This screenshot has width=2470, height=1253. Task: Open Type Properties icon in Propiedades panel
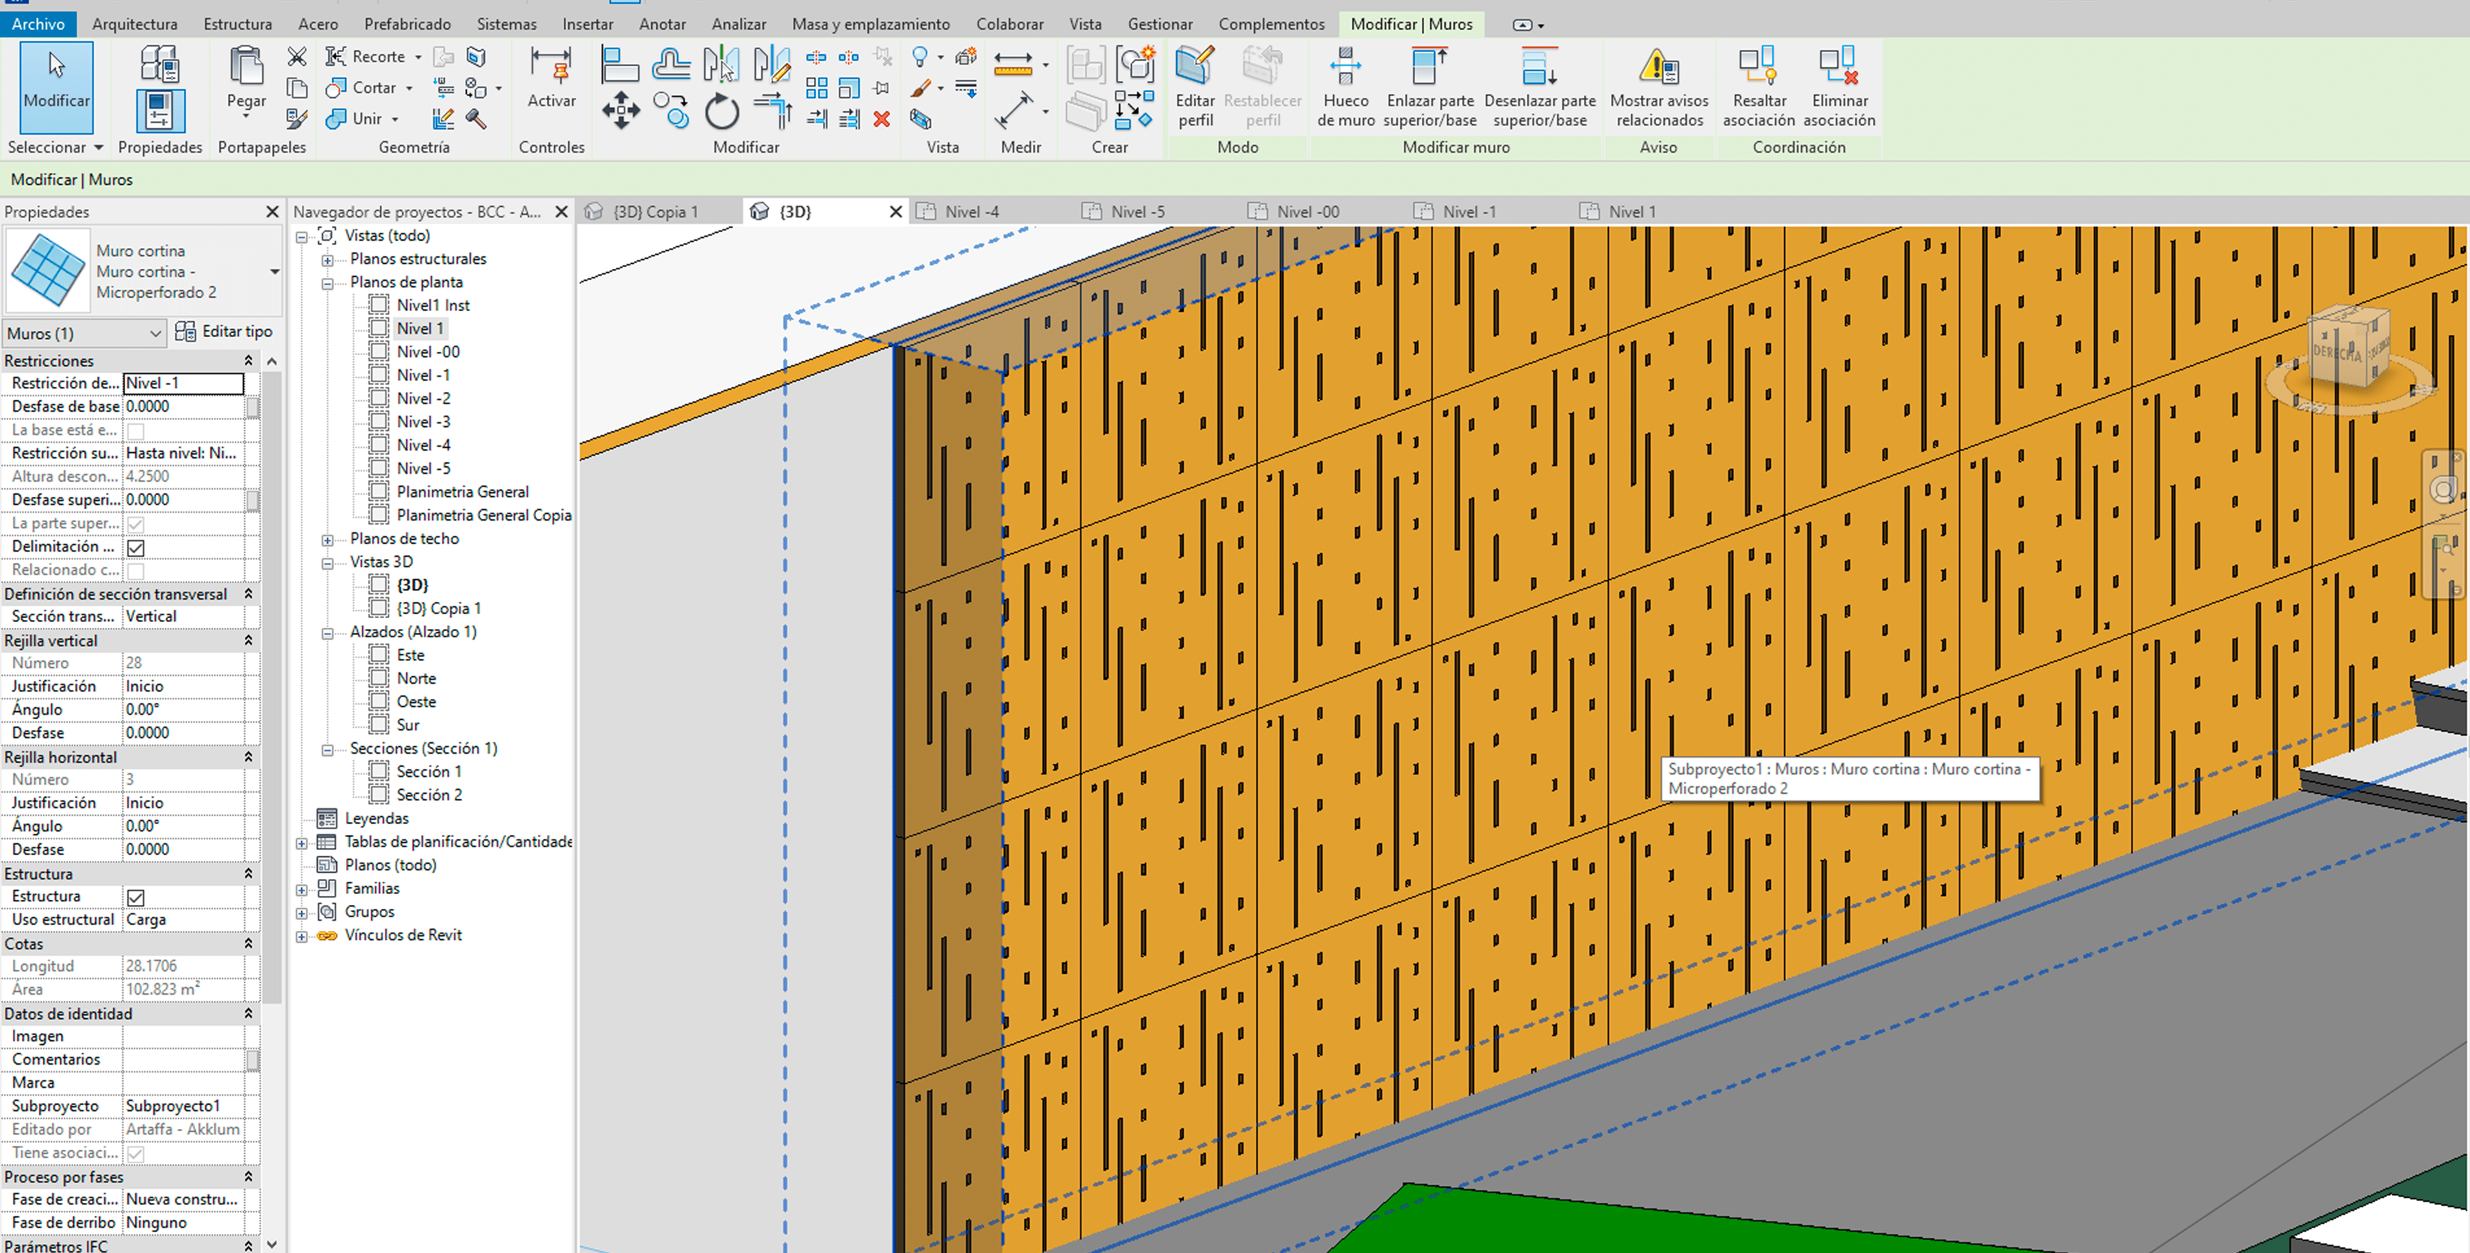coord(159,63)
